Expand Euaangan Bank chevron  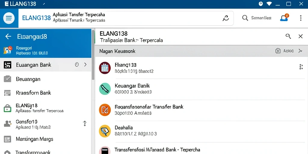pyautogui.click(x=85, y=64)
